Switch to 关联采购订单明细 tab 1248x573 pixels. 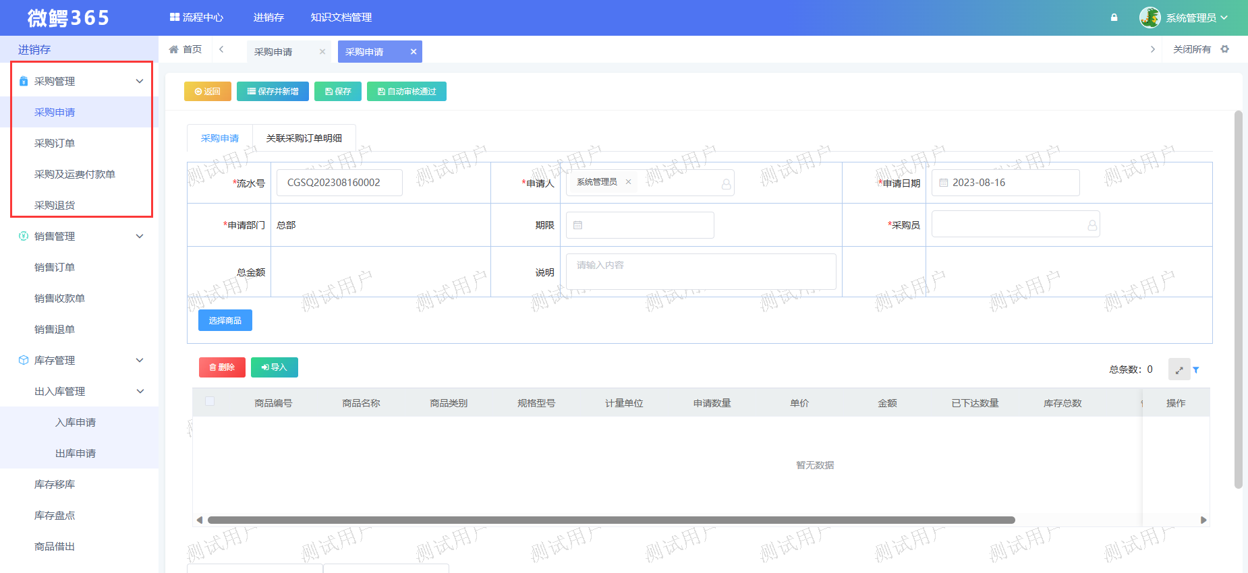[304, 138]
